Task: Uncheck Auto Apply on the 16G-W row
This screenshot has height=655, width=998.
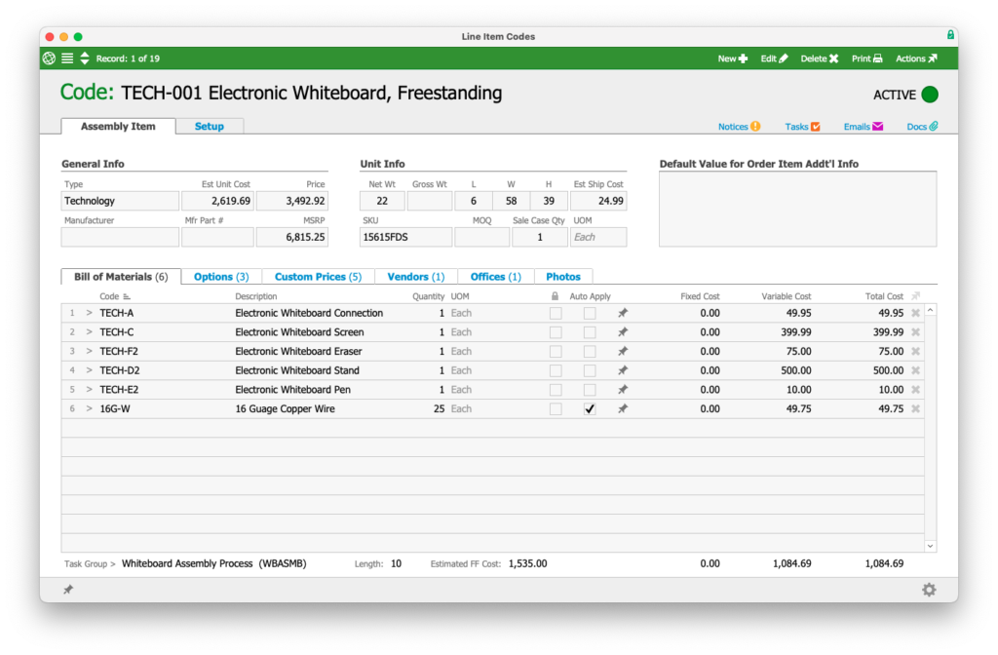Action: point(589,408)
